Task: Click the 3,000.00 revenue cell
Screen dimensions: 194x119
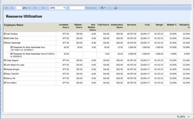Action: point(132,47)
